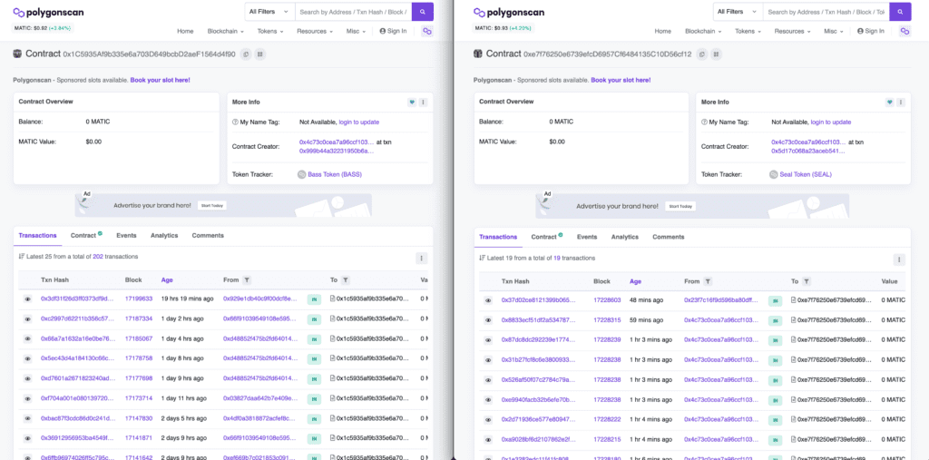Filter To column in left transactions table
929x460 pixels.
[x=346, y=279]
